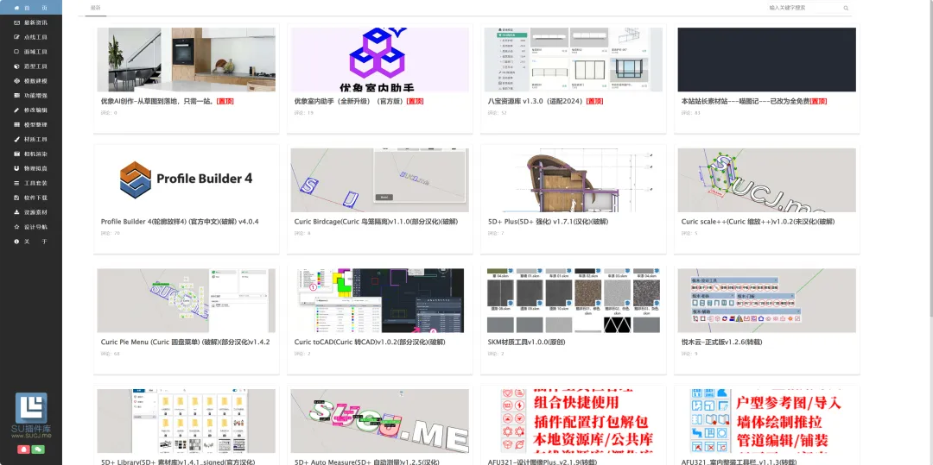Click the AFU321 设计图像Plus red-text thumbnail
The image size is (933, 465).
573,421
